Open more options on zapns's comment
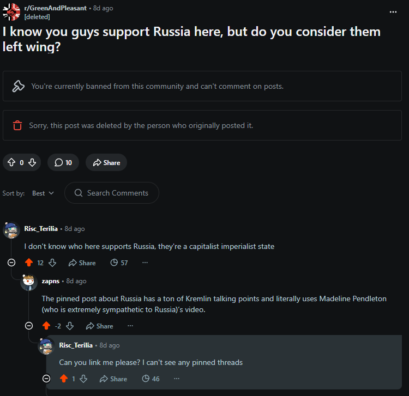 click(x=130, y=326)
